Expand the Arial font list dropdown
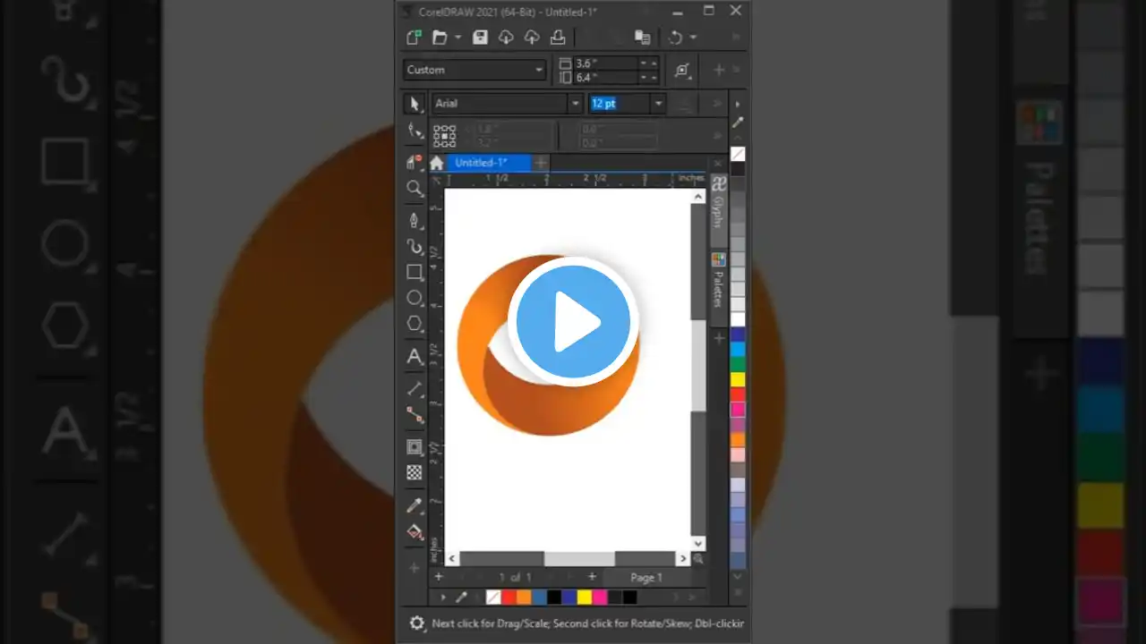 click(575, 104)
